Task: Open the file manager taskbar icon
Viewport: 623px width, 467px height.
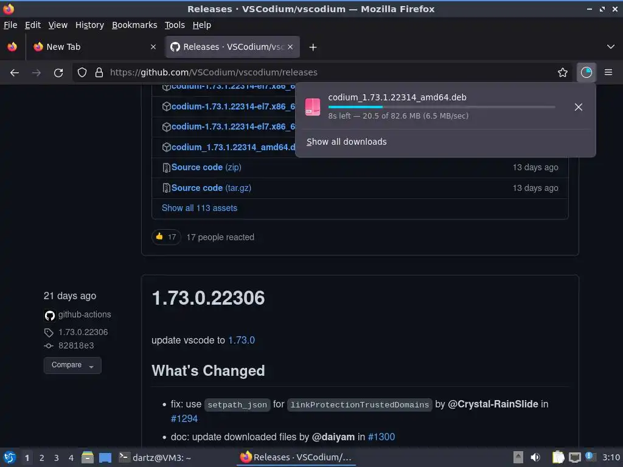Action: click(x=88, y=457)
